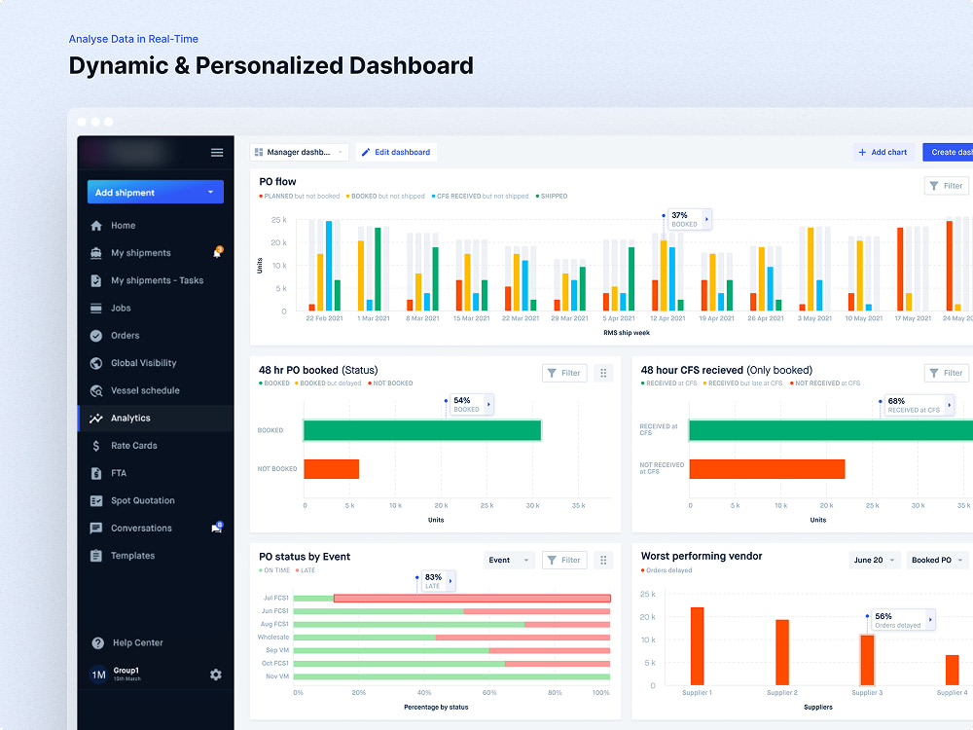Click the Edit dashboard button

(395, 152)
